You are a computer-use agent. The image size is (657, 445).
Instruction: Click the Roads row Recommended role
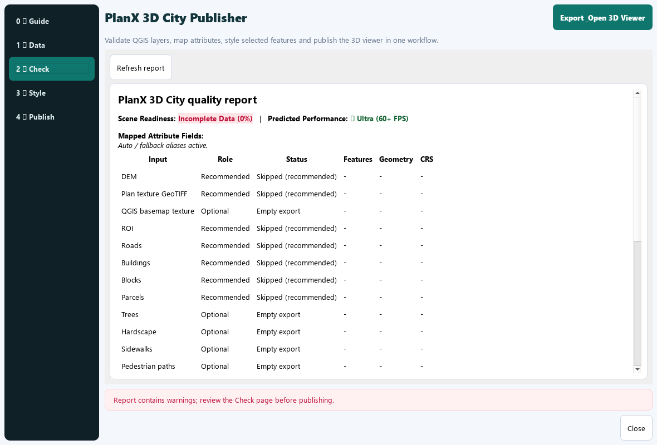coord(225,245)
